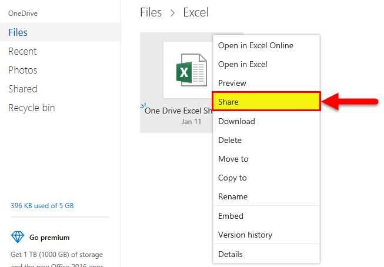Screen dimensions: 384x267
Task: Open the Files section in sidebar
Action: pos(18,32)
